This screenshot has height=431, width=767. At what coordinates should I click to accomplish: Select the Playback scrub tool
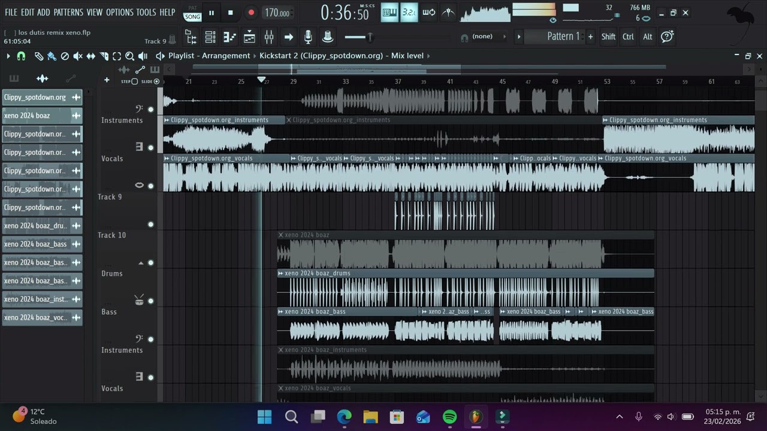143,56
